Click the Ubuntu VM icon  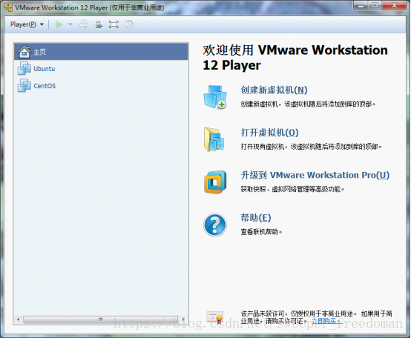point(24,68)
